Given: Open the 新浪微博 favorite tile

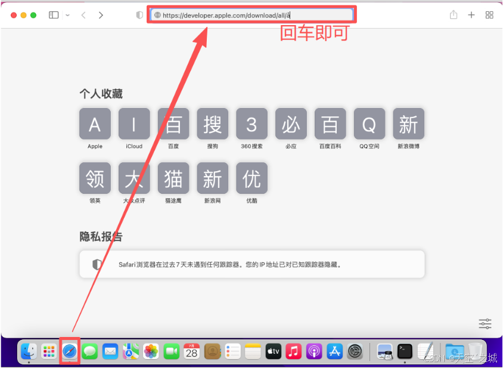Looking at the screenshot, I should click(x=408, y=123).
